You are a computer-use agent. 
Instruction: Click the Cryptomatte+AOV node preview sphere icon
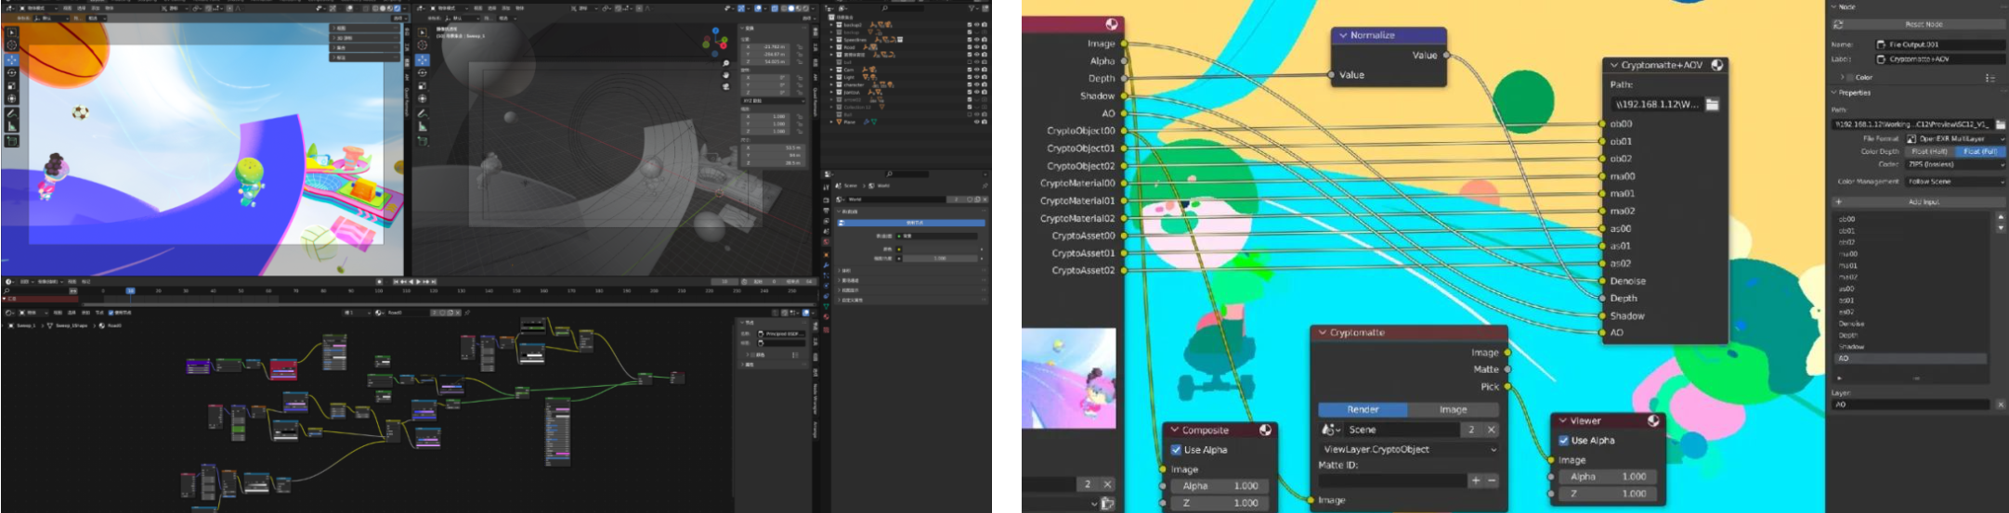pyautogui.click(x=1716, y=65)
